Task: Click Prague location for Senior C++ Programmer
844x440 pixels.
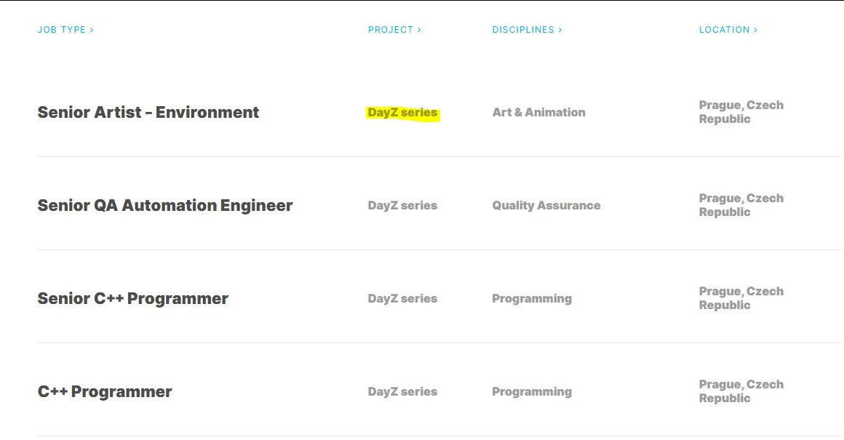Action: [x=741, y=298]
